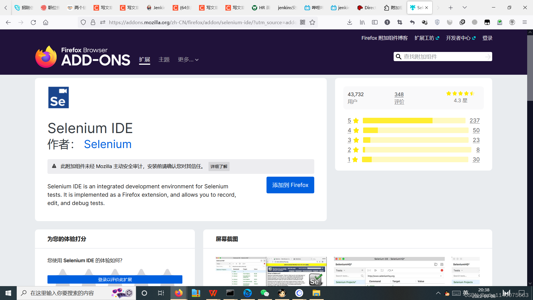533x300 pixels.
Task: Open the Firefox application menu (hamburger)
Action: [525, 22]
